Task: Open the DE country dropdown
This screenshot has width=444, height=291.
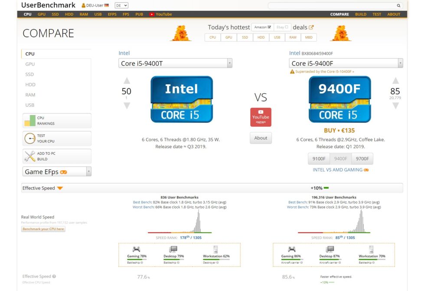Action: [121, 5]
